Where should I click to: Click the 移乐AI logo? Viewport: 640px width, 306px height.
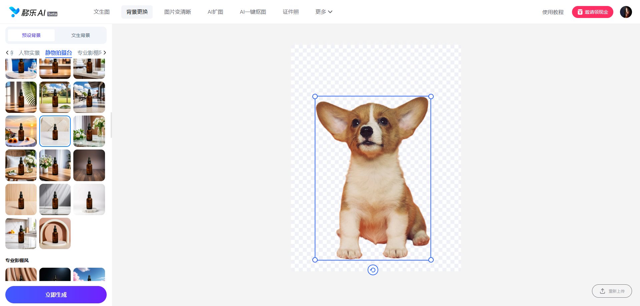point(33,12)
